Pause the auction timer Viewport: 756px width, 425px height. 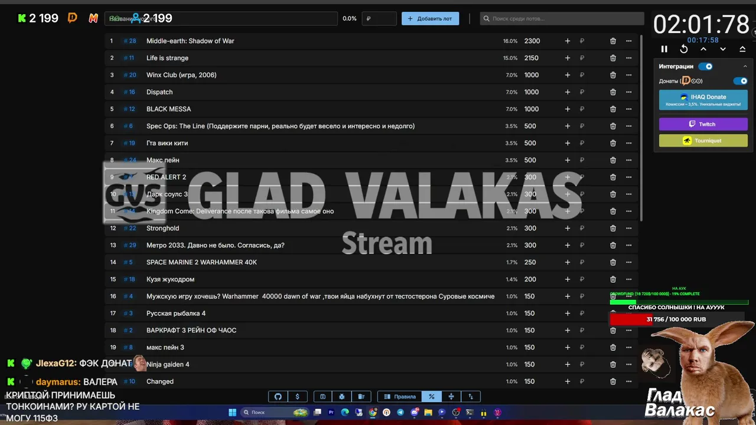pyautogui.click(x=664, y=49)
